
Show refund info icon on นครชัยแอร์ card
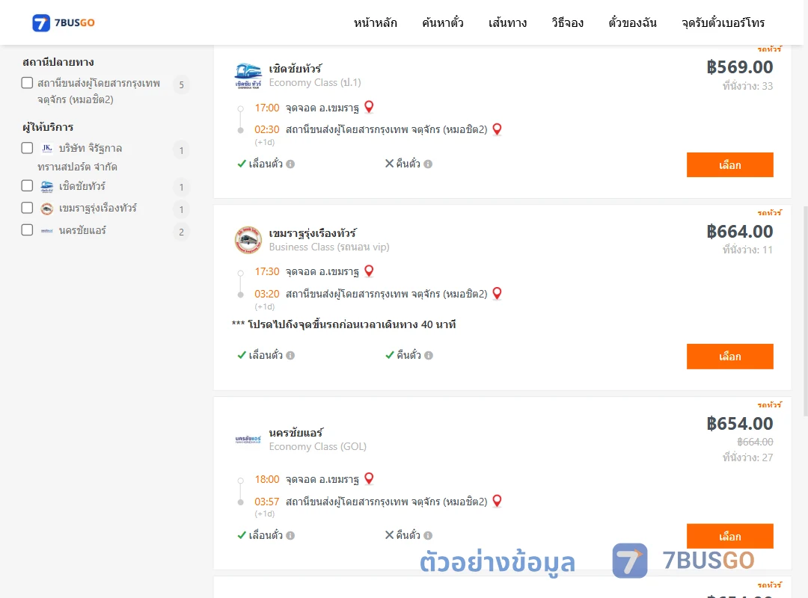click(x=428, y=536)
